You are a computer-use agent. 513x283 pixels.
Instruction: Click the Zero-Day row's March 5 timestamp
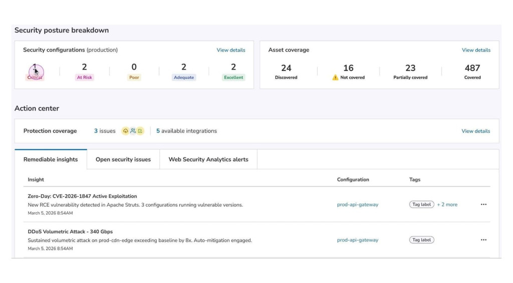pyautogui.click(x=51, y=213)
